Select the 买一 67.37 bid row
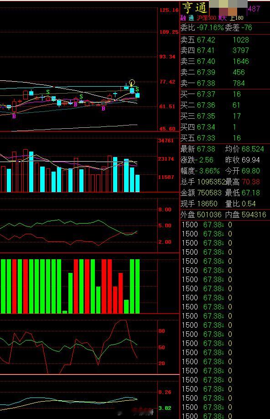Screen dimensions: 270x419 coord(211,94)
